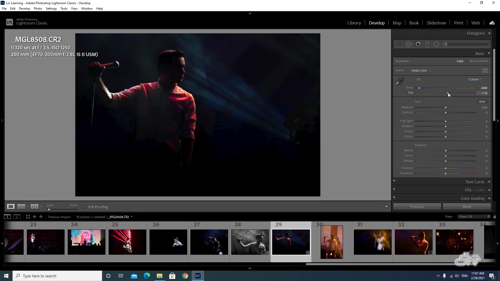This screenshot has height=281, width=500.
Task: Activate the Red Eye Correction tool
Action: point(418,44)
